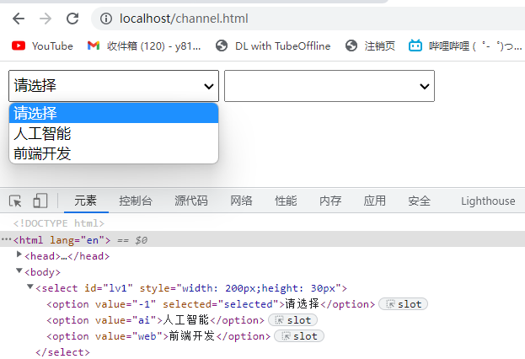
Task: Expand the head element node
Action: pyautogui.click(x=19, y=255)
